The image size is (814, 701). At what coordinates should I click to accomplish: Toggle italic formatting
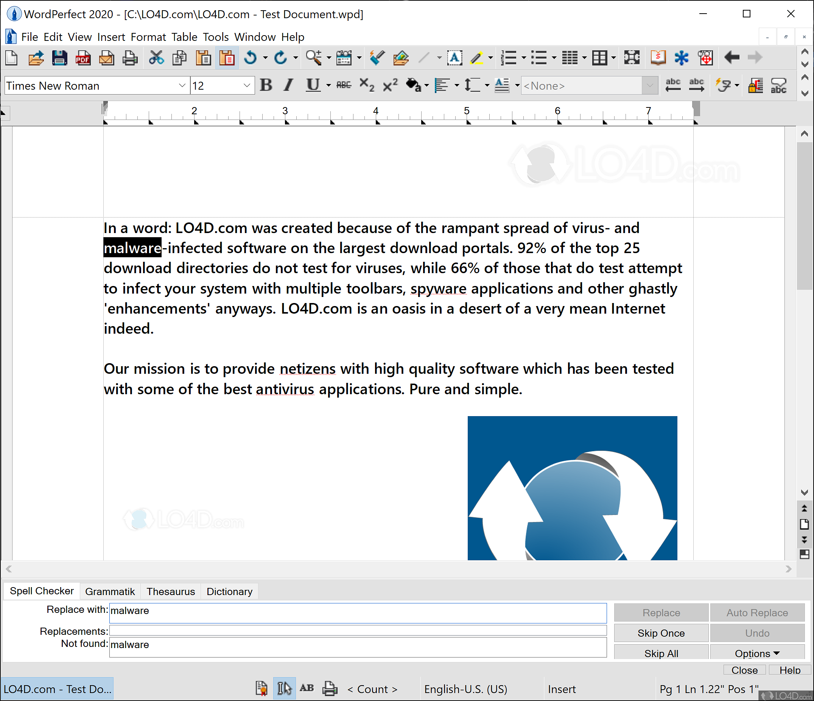[x=288, y=85]
